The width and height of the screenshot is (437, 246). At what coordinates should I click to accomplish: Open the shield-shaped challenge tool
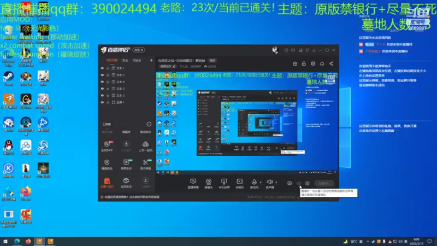pyautogui.click(x=107, y=165)
